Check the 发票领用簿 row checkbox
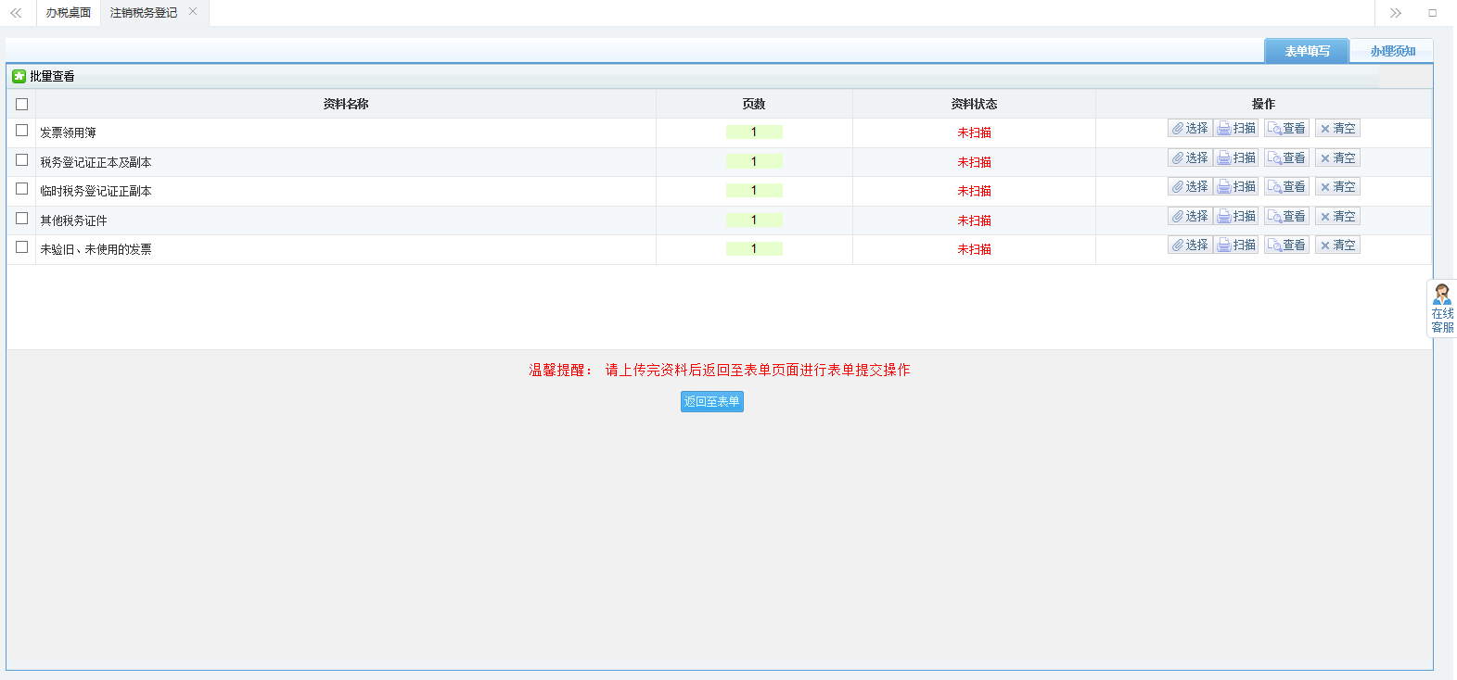This screenshot has width=1457, height=680. 22,131
